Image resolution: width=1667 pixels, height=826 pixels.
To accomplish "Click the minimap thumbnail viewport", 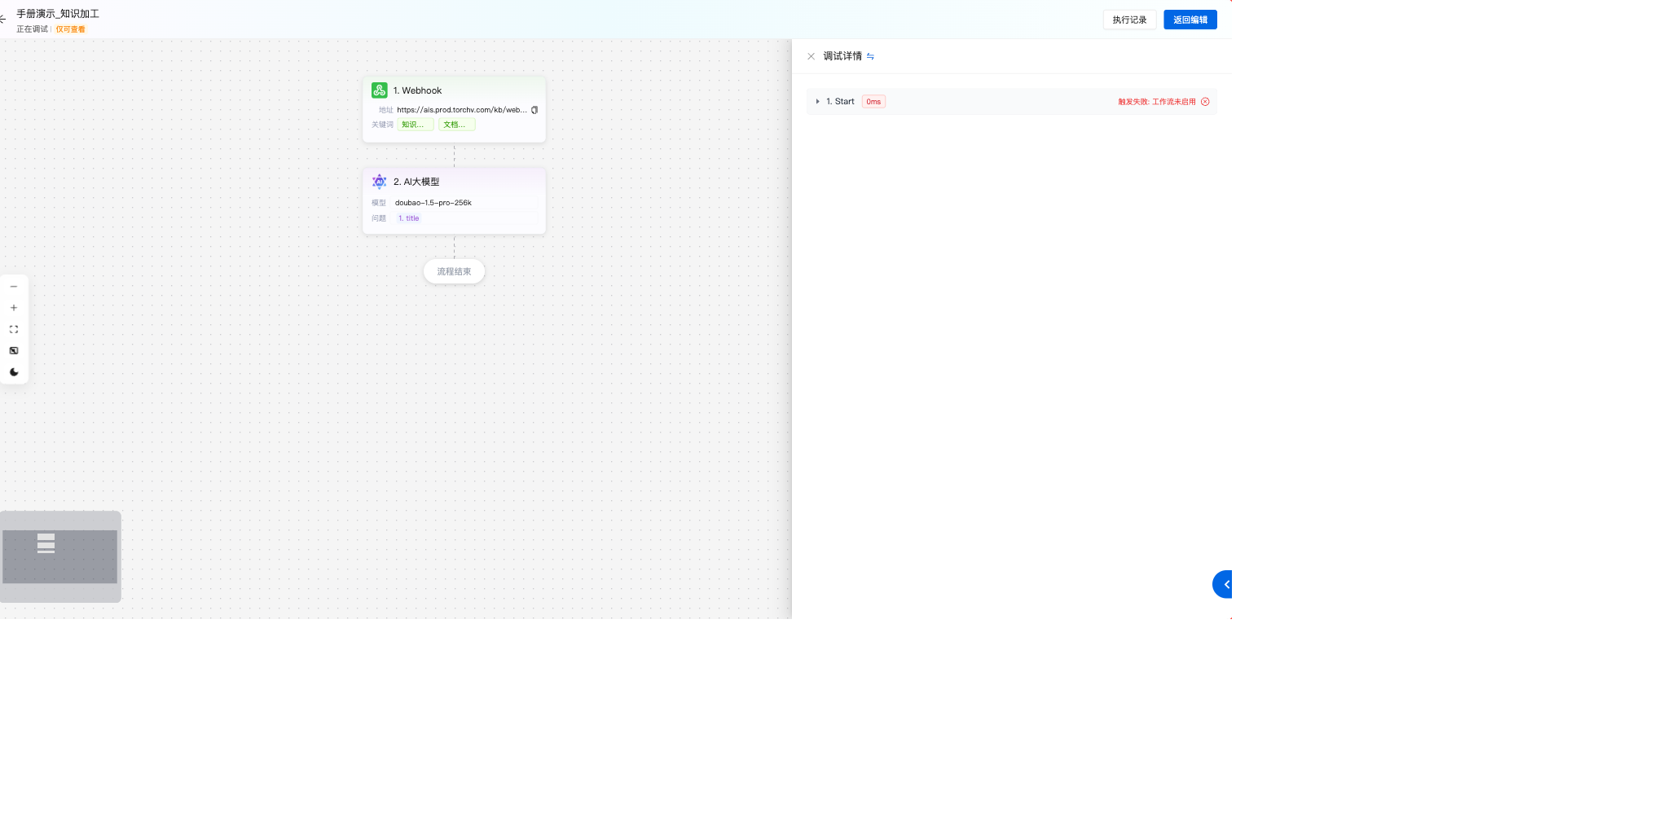I will click(x=60, y=556).
